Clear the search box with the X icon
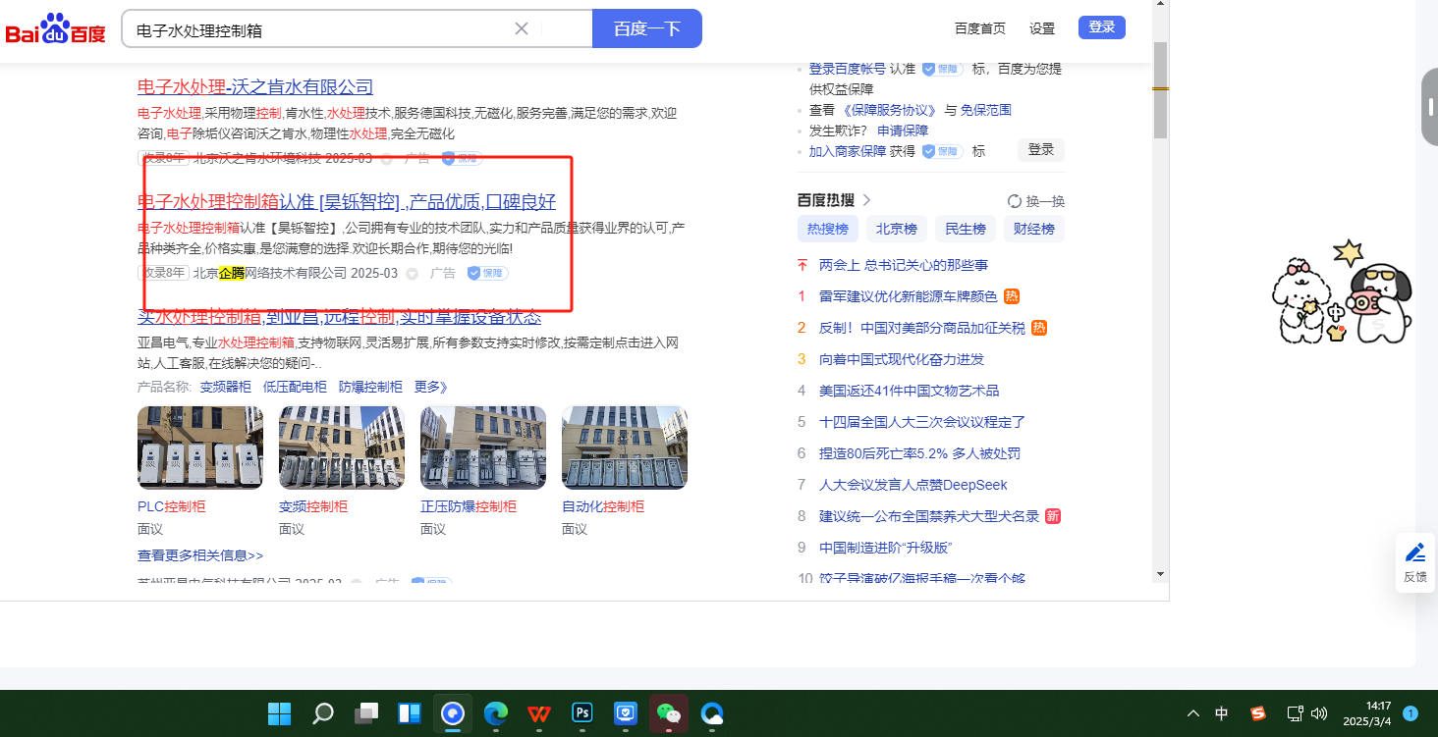The height and width of the screenshot is (737, 1438). [x=522, y=28]
